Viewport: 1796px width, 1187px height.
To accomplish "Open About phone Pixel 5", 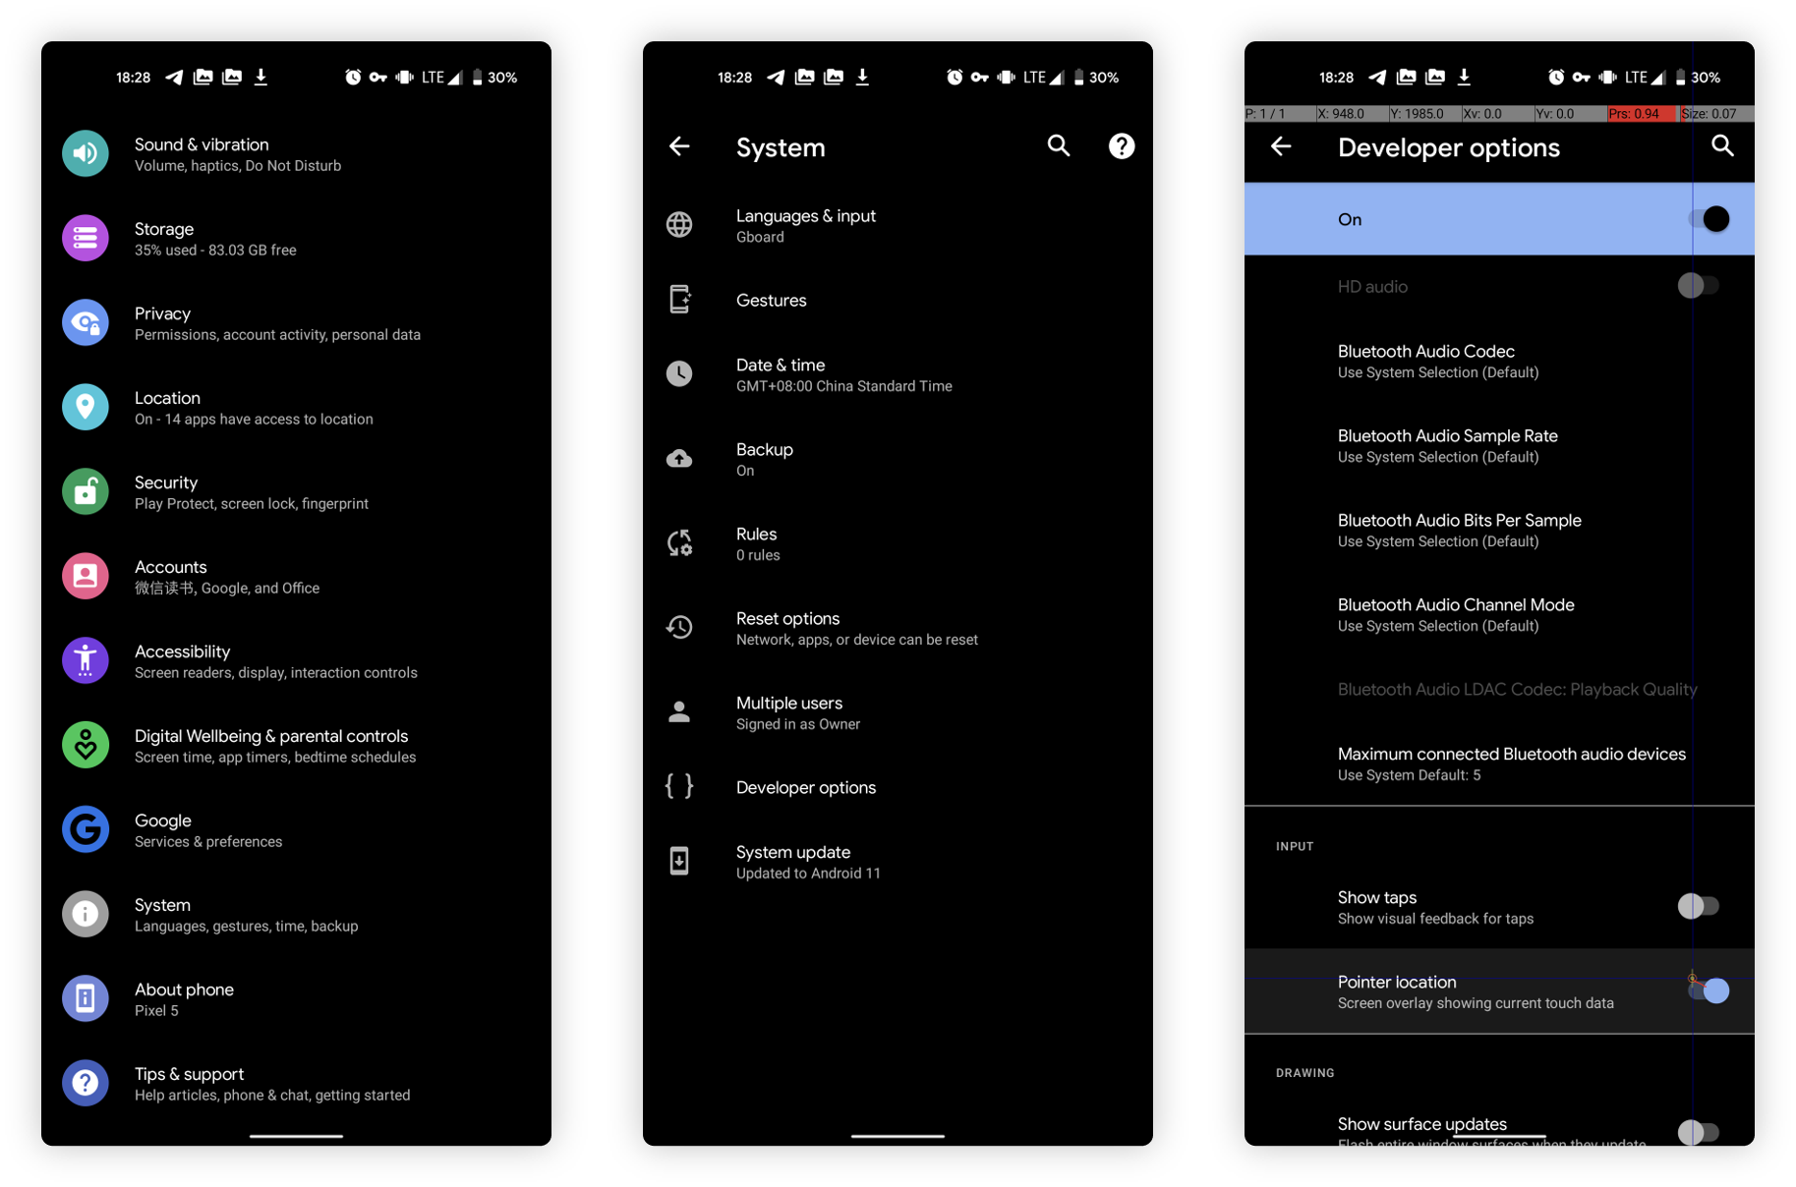I will (x=296, y=1000).
